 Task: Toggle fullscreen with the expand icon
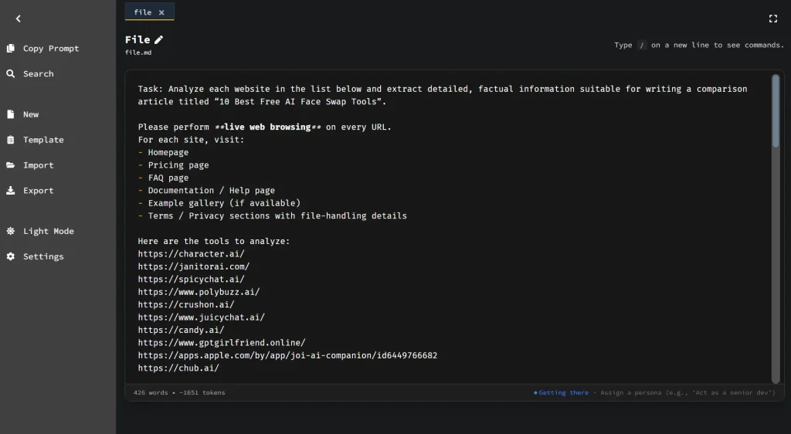772,19
